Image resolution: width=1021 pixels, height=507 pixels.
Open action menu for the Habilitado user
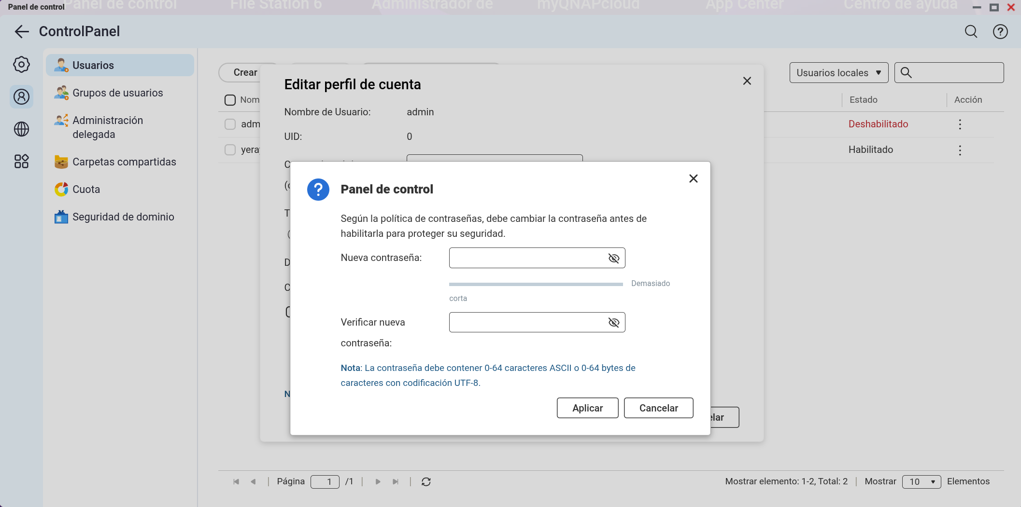(960, 150)
